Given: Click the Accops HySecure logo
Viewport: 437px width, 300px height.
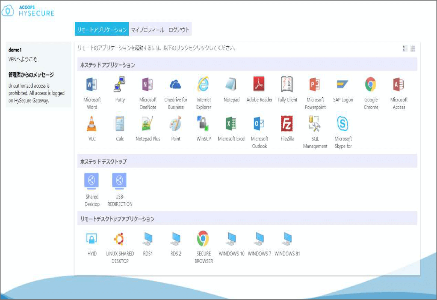Looking at the screenshot, I should coord(28,11).
